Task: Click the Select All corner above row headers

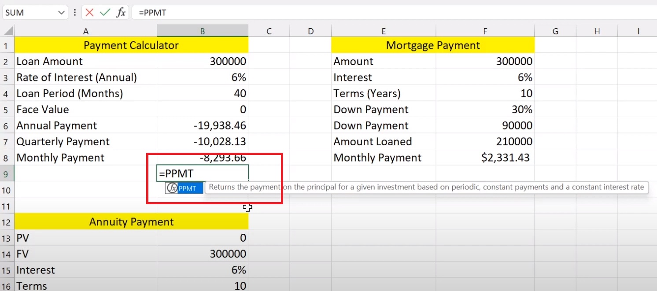Action: [x=6, y=31]
